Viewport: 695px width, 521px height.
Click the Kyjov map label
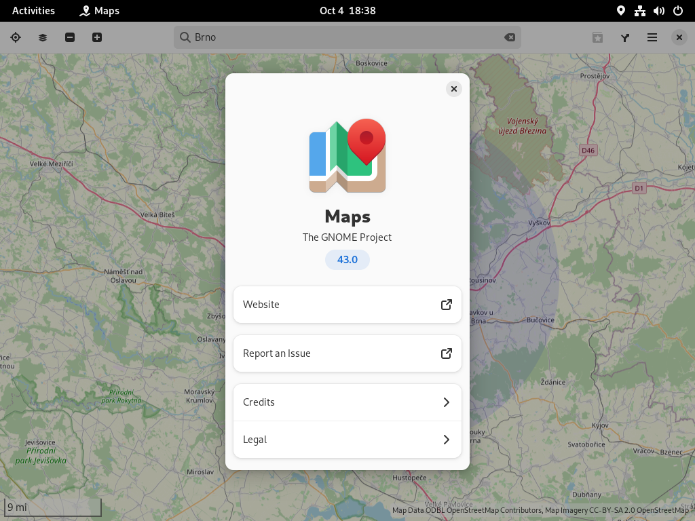600,425
